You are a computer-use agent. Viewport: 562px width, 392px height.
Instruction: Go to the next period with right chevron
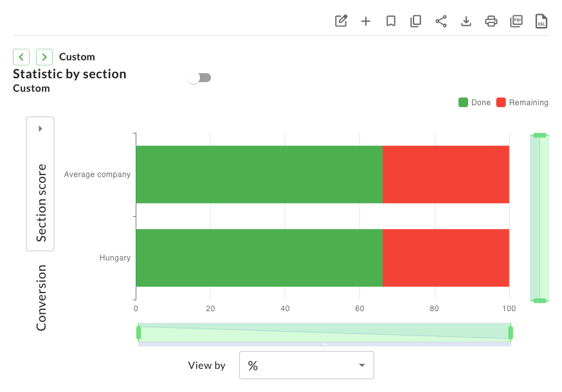tap(44, 57)
